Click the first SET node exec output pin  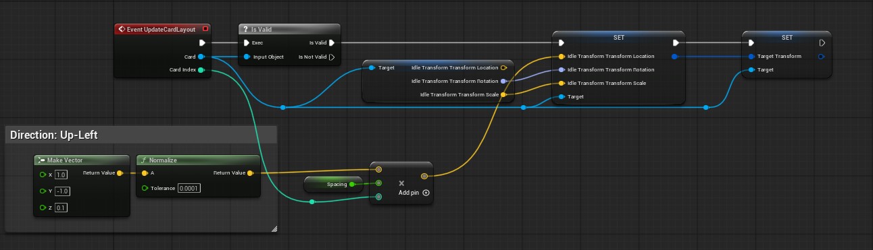[676, 43]
